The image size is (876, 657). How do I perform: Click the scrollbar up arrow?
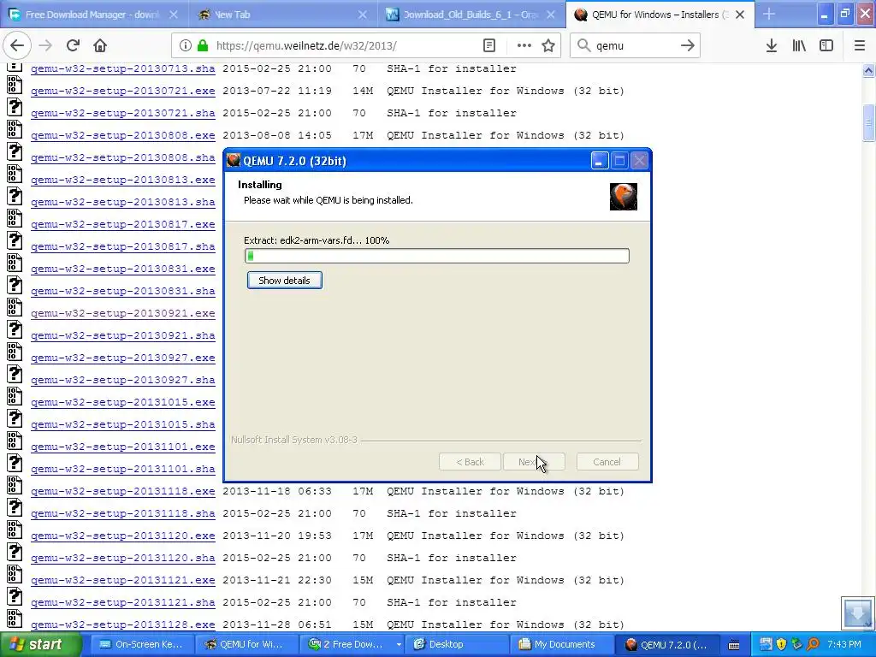pyautogui.click(x=868, y=70)
